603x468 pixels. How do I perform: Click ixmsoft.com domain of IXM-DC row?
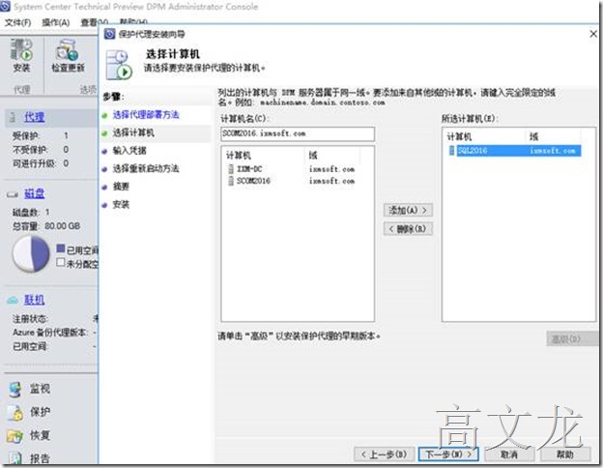coord(331,169)
